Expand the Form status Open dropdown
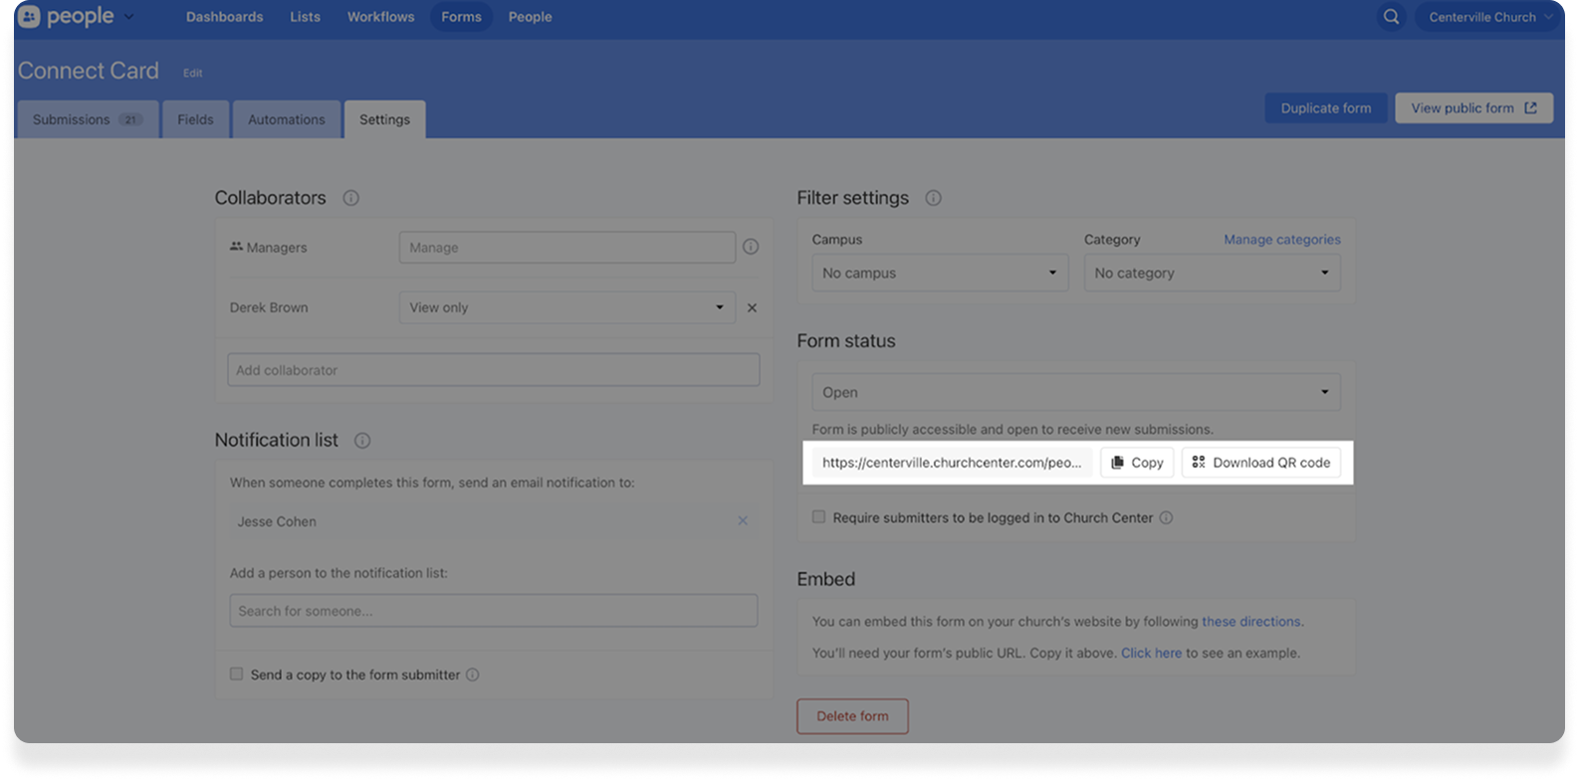This screenshot has height=781, width=1579. point(1075,392)
